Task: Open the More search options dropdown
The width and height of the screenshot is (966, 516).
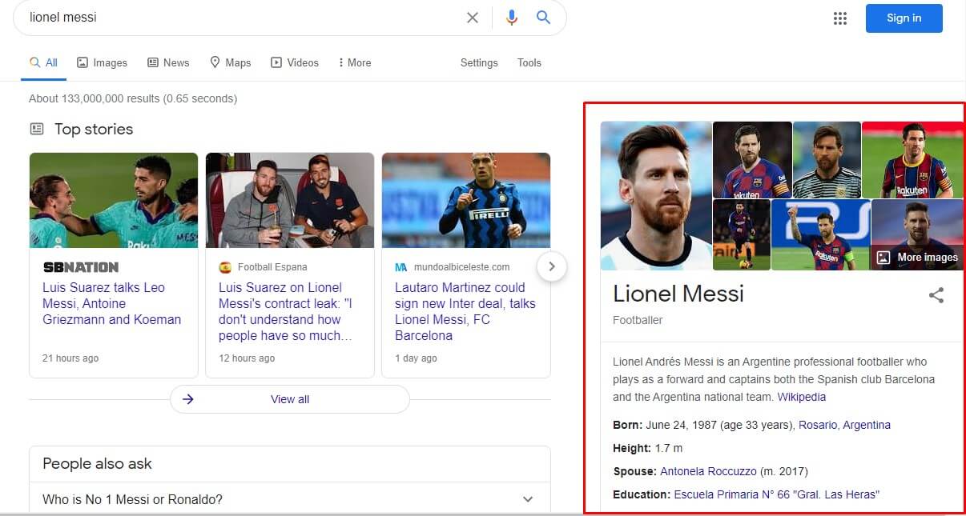Action: click(355, 62)
